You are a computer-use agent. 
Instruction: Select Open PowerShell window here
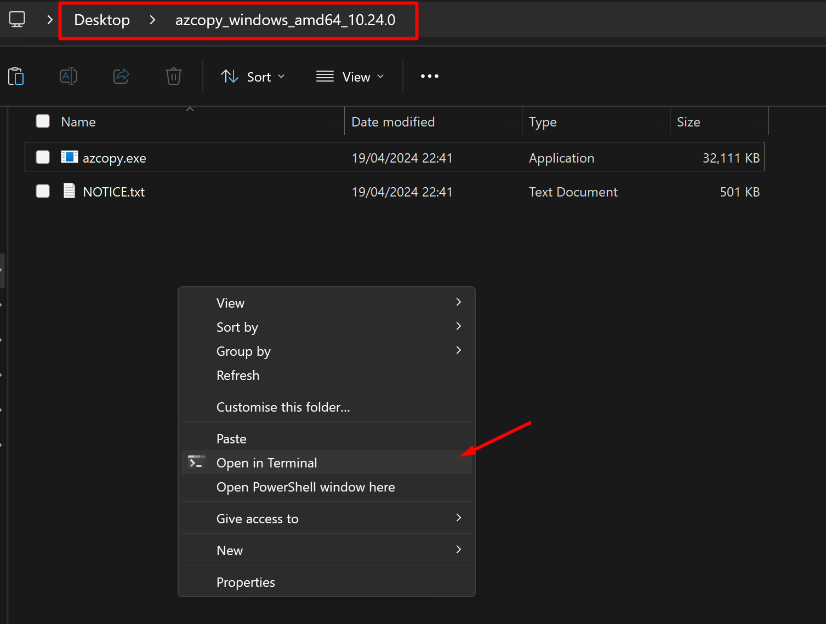(305, 487)
